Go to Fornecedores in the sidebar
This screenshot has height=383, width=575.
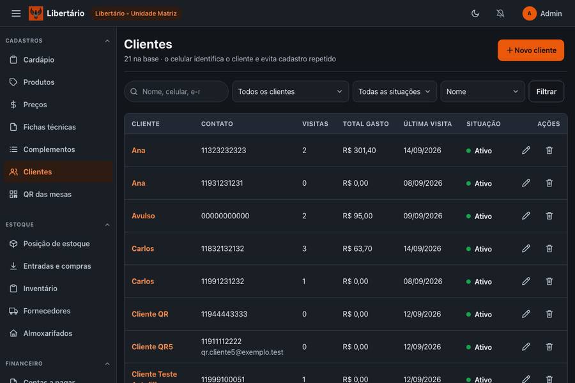click(58, 311)
